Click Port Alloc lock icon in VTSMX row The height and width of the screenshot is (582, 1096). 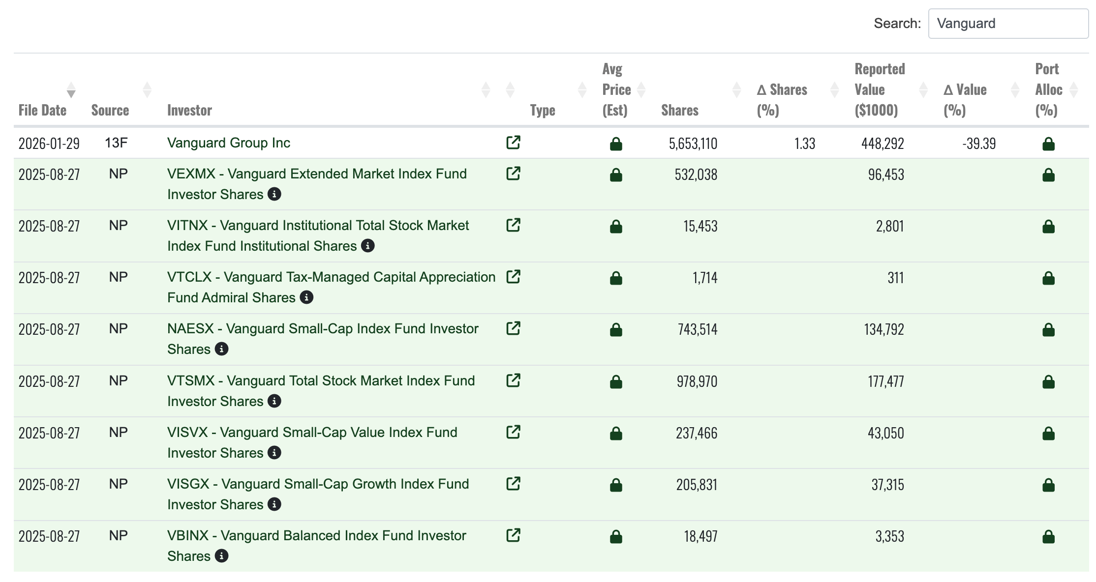pyautogui.click(x=1048, y=382)
